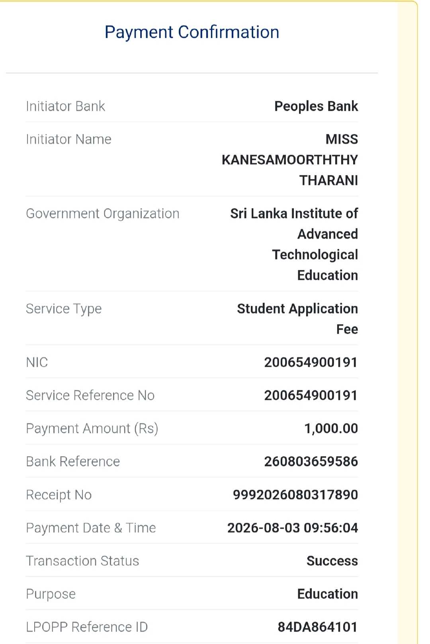Click the Service Reference No value
This screenshot has width=430, height=644.
(x=311, y=395)
